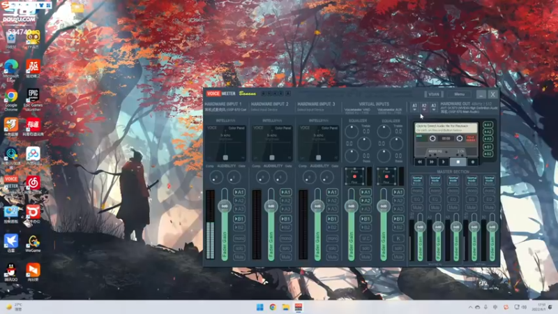Click the taskbar microphone tray icon
The width and height of the screenshot is (558, 314).
point(485,307)
